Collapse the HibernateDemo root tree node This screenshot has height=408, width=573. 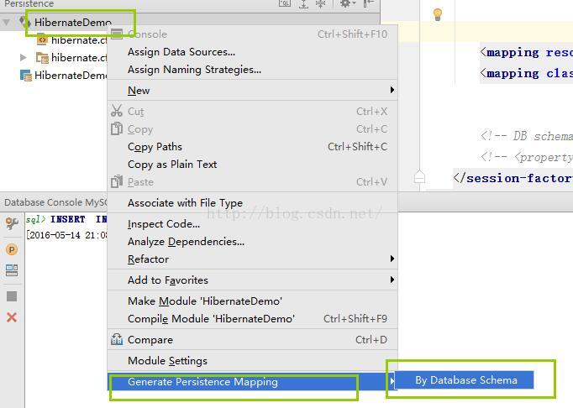[x=7, y=23]
